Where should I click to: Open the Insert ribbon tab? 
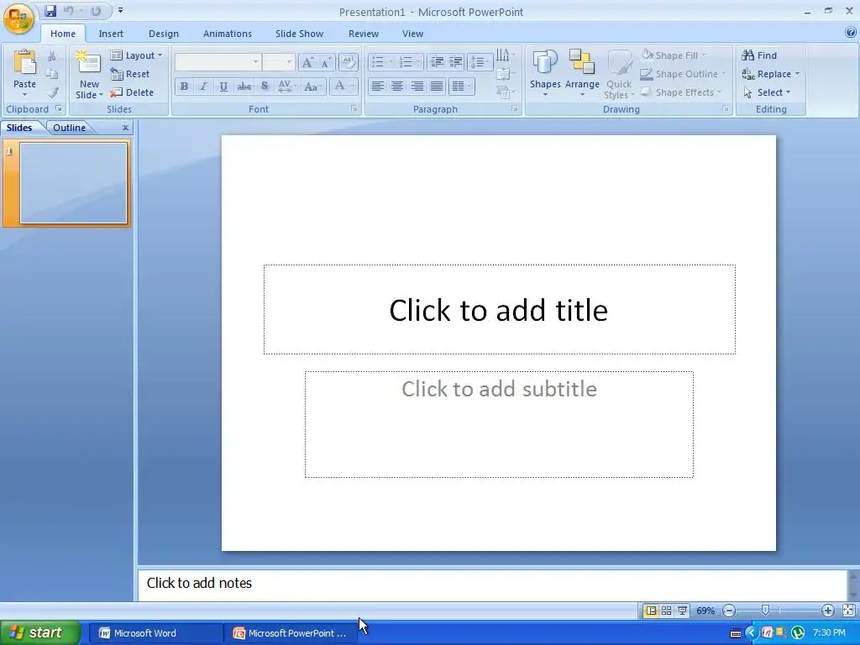tap(111, 34)
